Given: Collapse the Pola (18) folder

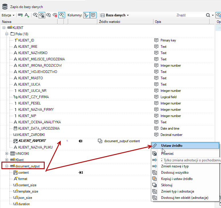Looking at the screenshot, I should [7, 34].
